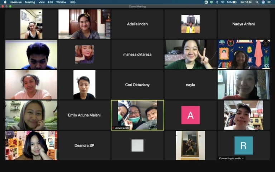Dismiss the Connecting to audio notice
This screenshot has height=172, width=275.
coord(243,158)
